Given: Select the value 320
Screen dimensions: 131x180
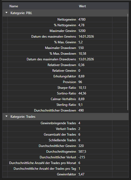Looking at the screenshot, I should [x=81, y=146].
